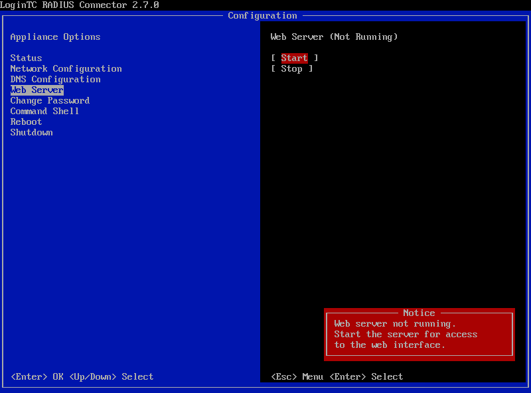Screen dimensions: 531x393
Task: Select the Status menu option
Action: click(x=26, y=58)
